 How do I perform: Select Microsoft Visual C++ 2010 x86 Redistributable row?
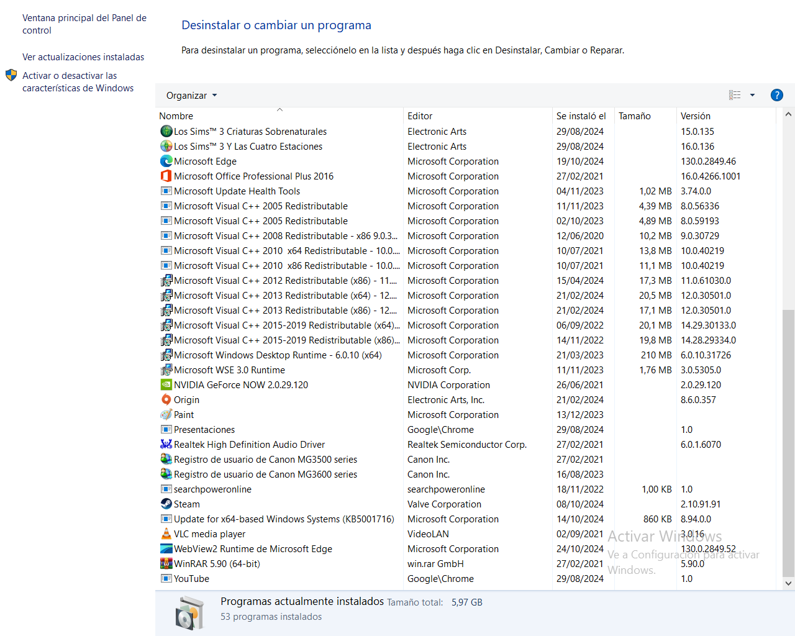click(x=466, y=265)
